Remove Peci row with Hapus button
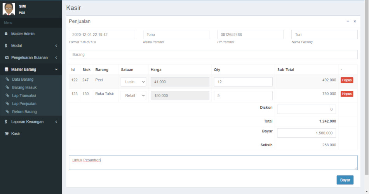The height and width of the screenshot is (194, 369). (347, 80)
